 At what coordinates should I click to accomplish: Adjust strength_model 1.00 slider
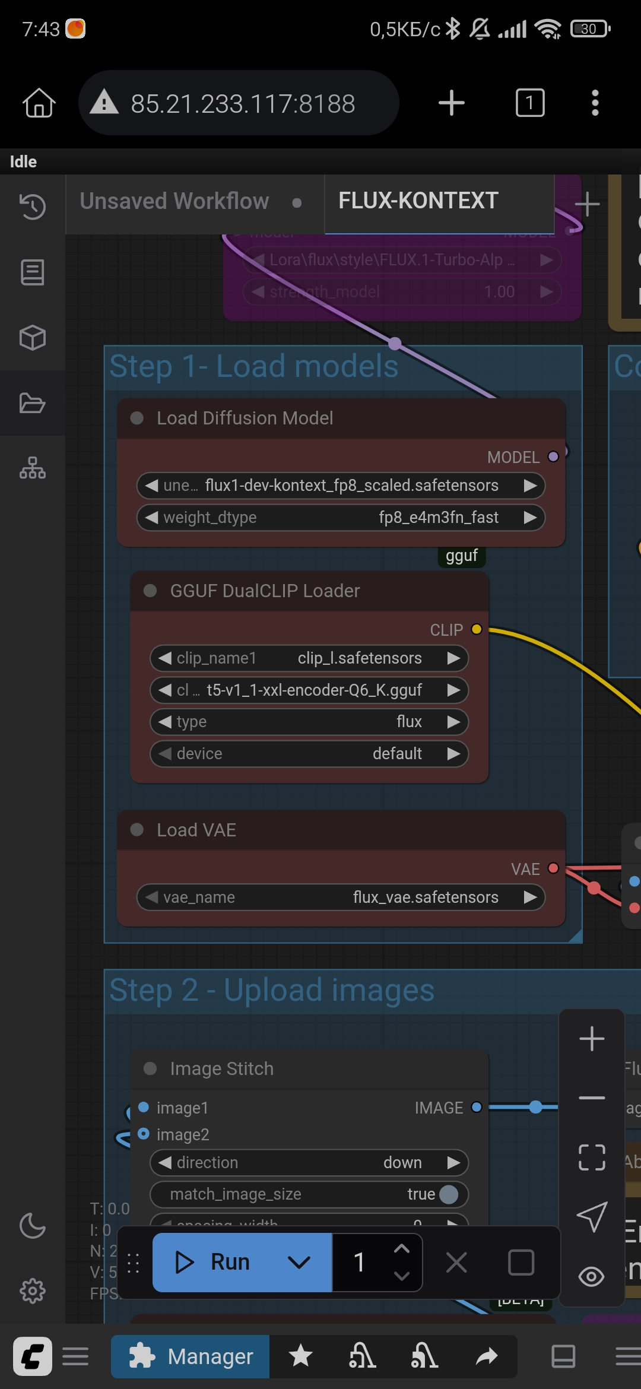point(402,292)
